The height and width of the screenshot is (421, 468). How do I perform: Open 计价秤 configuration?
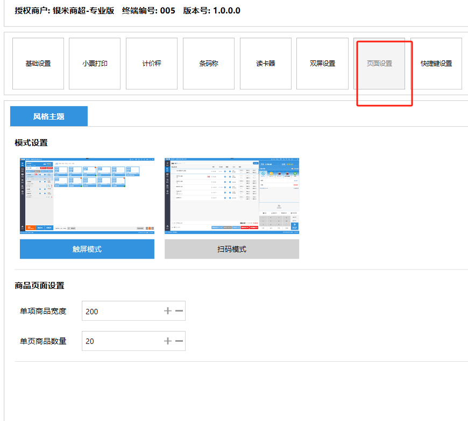tap(152, 64)
